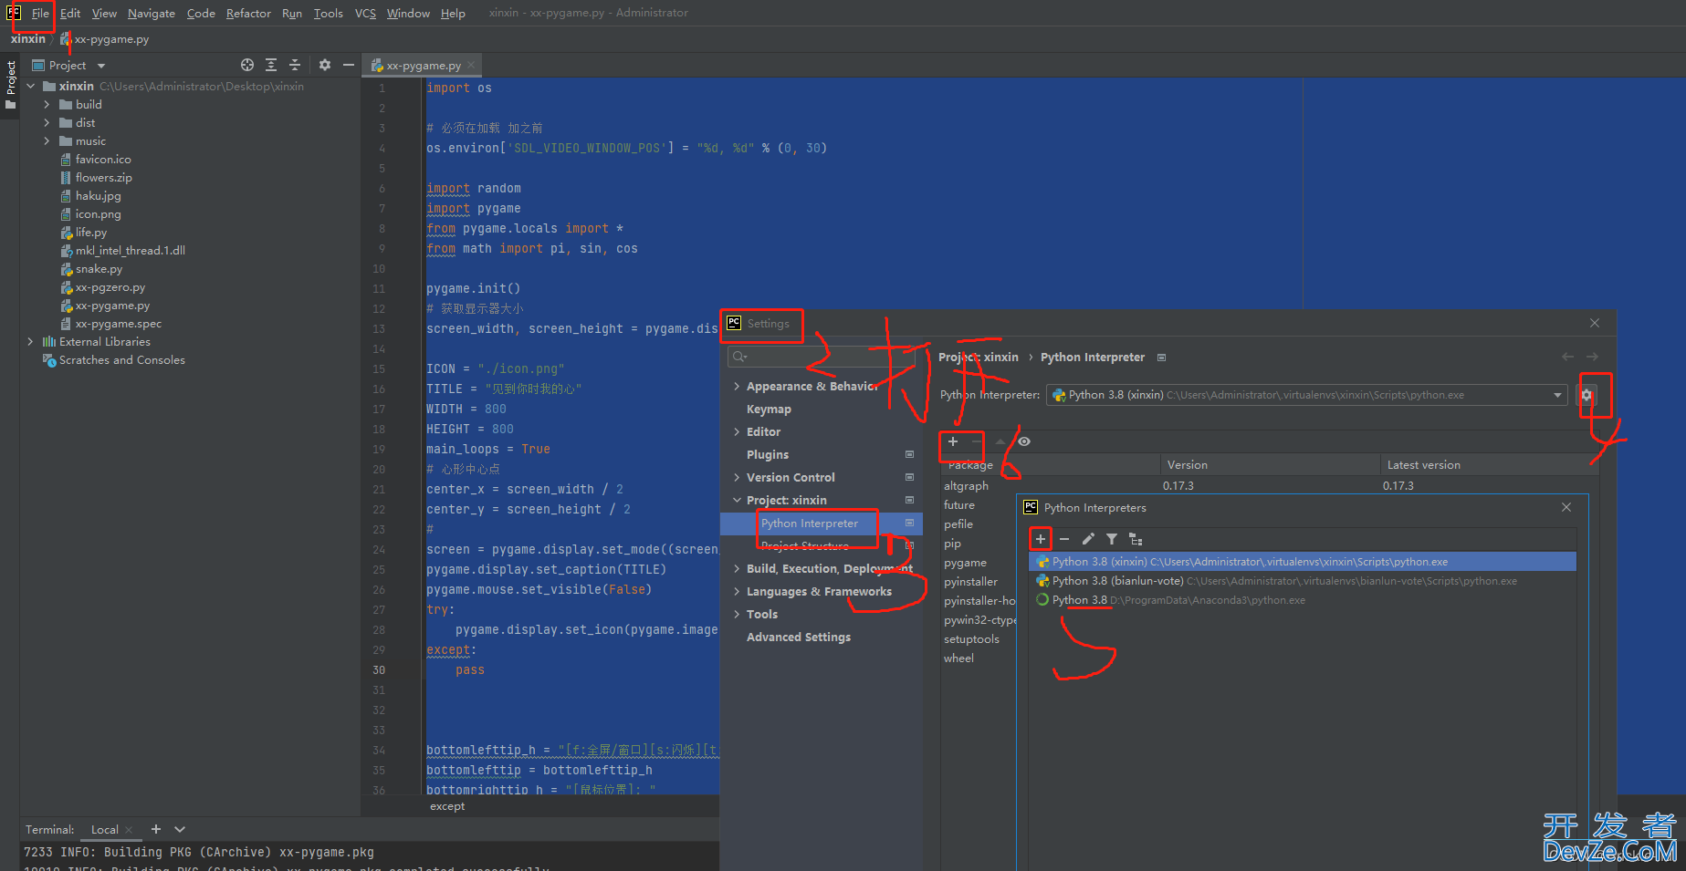The image size is (1686, 871).
Task: Switch to xx-pygame.py editor tab
Action: (x=423, y=65)
